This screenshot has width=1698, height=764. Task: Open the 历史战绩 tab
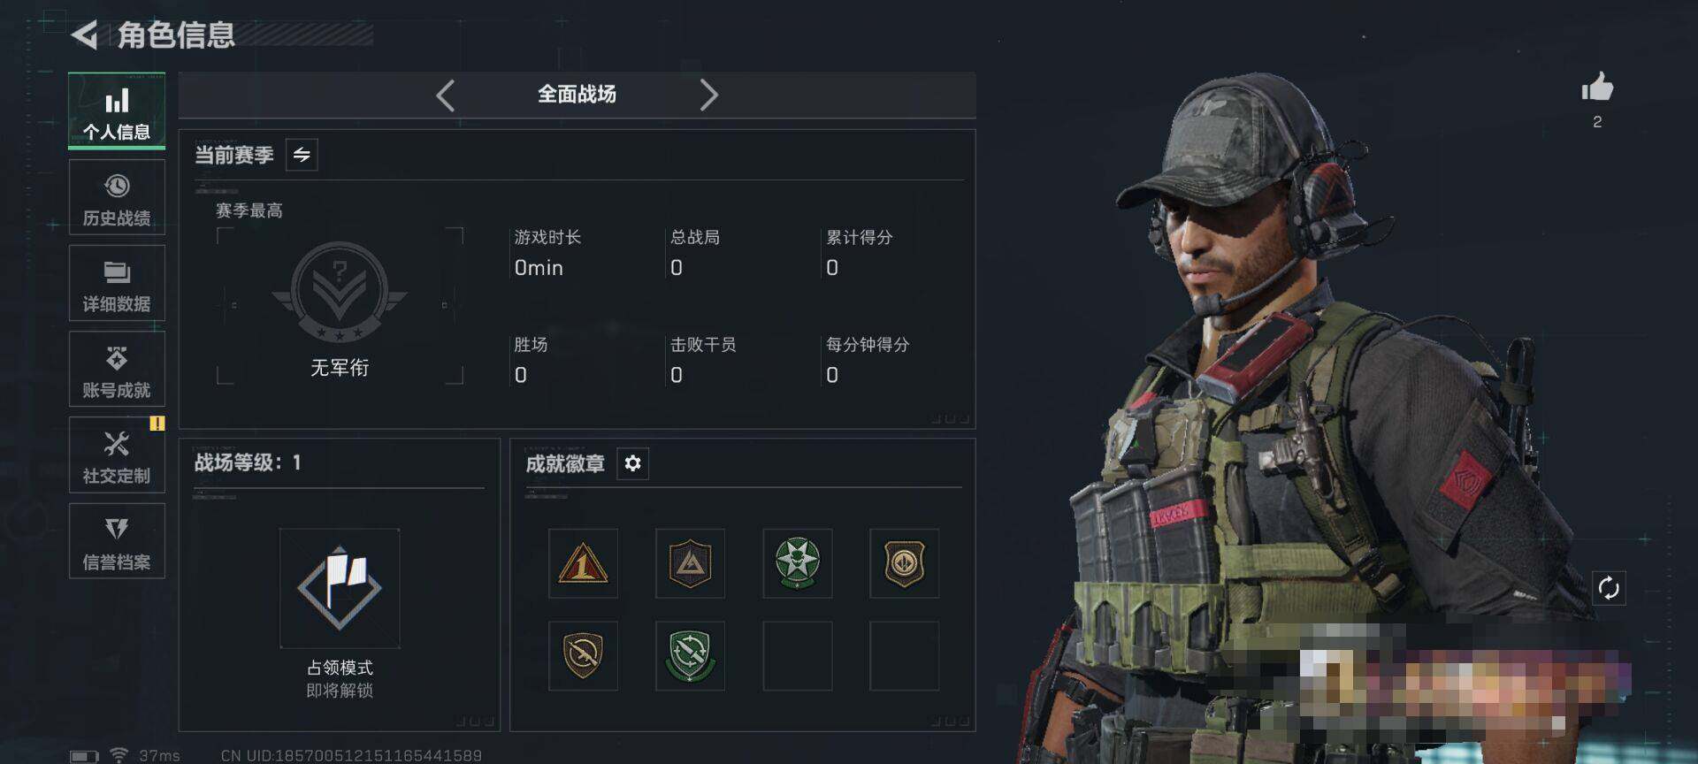click(117, 197)
